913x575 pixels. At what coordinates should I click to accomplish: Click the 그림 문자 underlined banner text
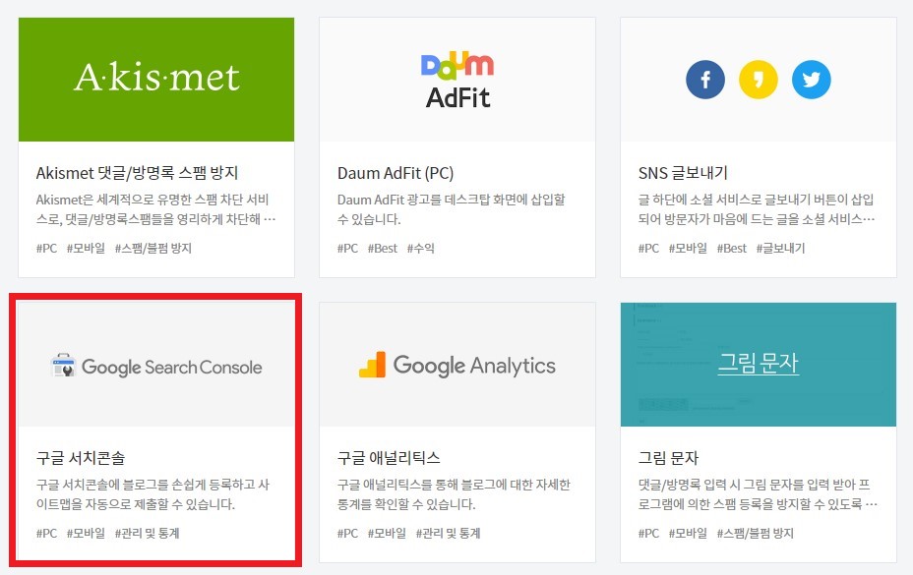(759, 363)
